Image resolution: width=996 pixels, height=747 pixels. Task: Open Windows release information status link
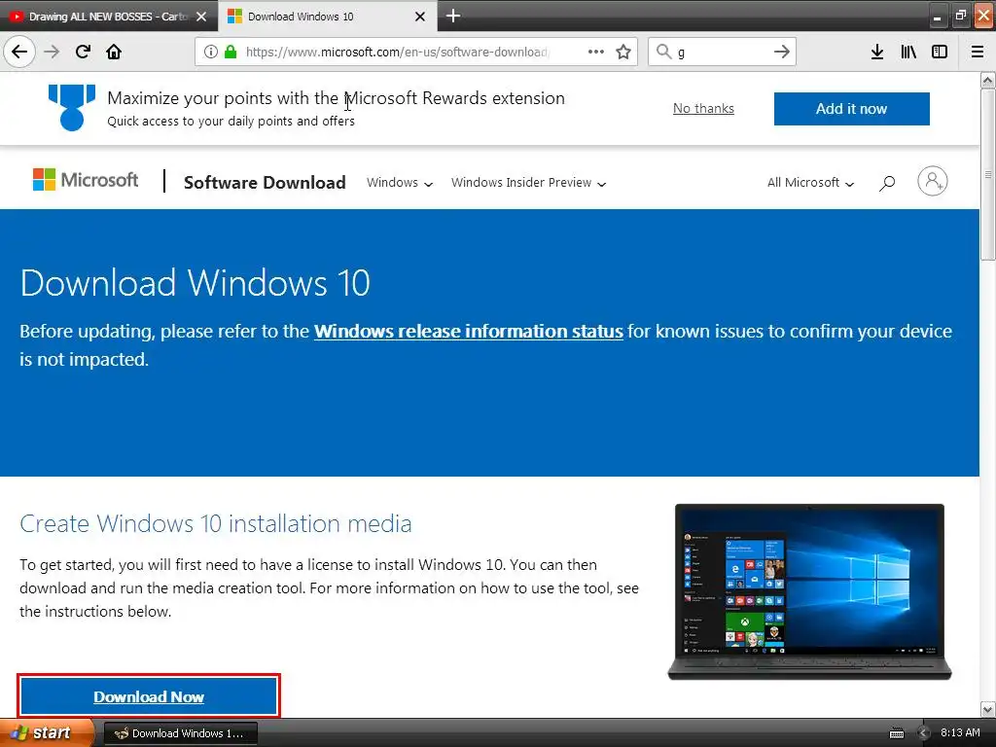[468, 332]
